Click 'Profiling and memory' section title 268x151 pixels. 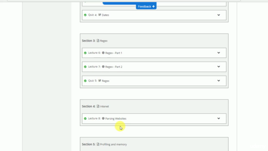point(113,144)
